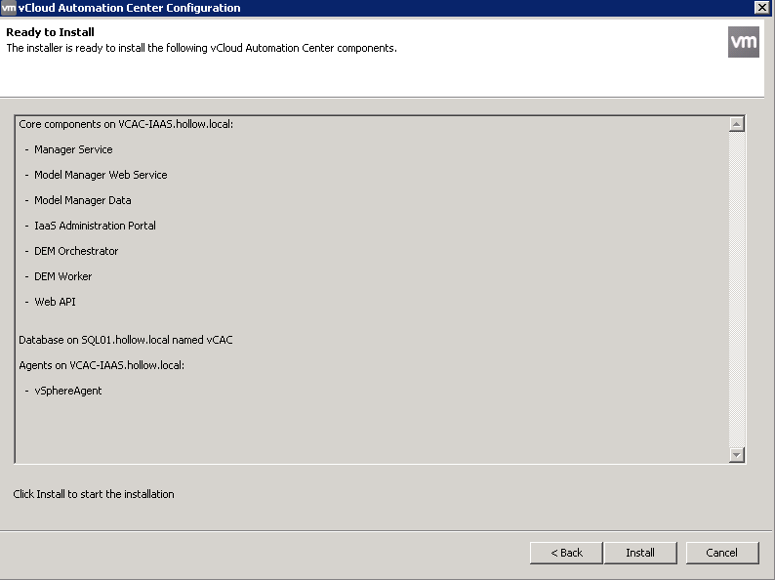
Task: Close the configuration window
Action: pos(761,8)
